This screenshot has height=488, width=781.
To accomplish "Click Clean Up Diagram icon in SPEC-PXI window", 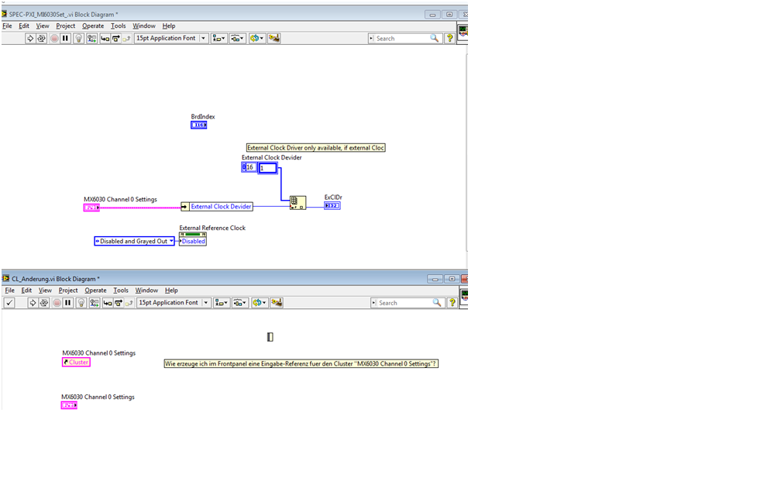I will pyautogui.click(x=274, y=39).
